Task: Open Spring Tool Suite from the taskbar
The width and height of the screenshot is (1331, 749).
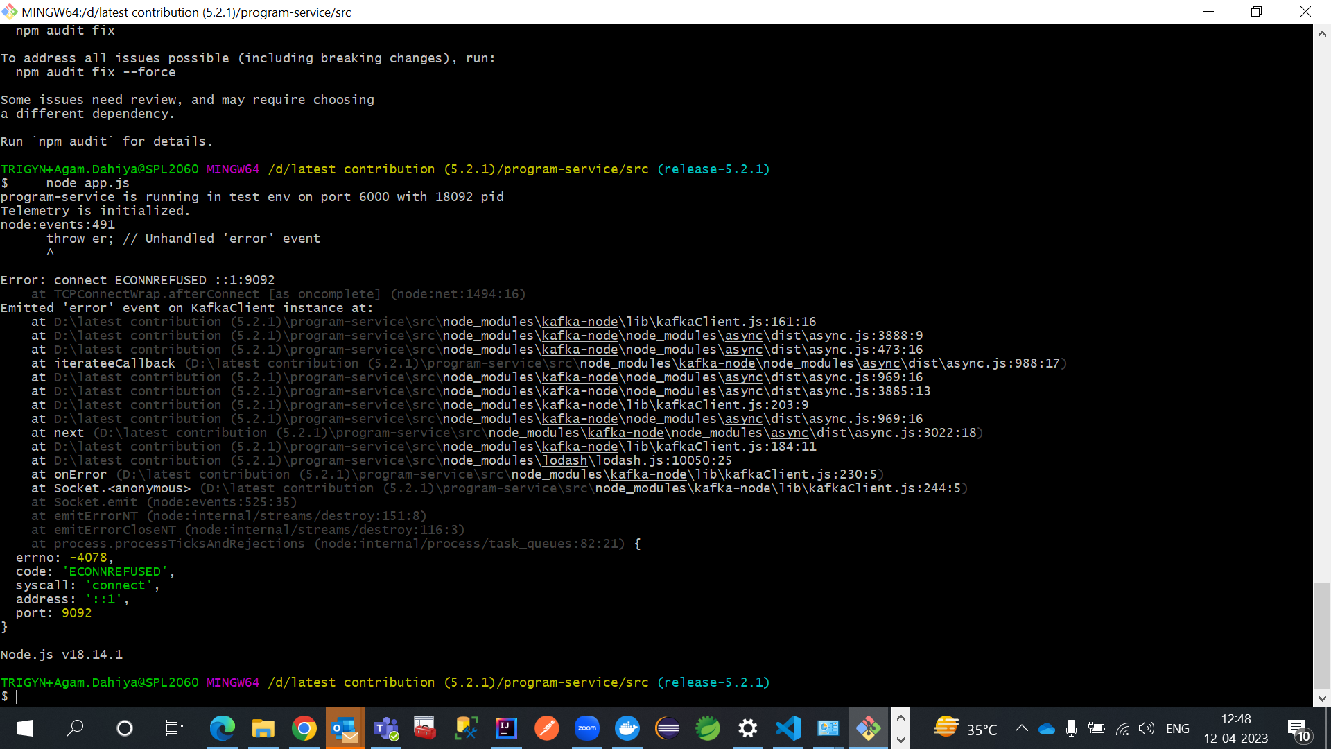Action: tap(708, 728)
